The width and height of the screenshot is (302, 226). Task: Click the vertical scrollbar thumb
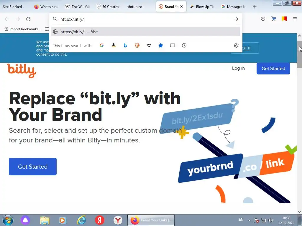[x=299, y=54]
